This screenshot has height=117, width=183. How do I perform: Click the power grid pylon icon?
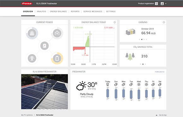point(32,58)
